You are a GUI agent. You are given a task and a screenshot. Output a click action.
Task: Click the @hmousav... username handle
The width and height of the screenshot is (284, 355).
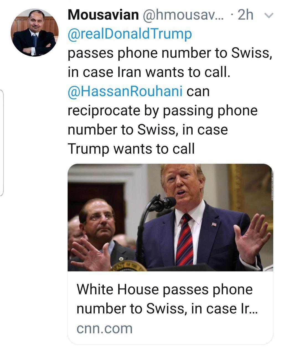tap(184, 15)
